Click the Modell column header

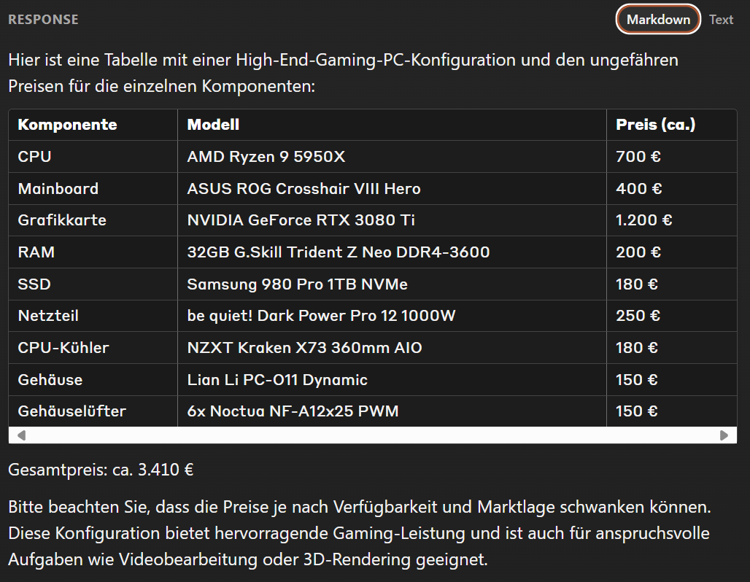(x=392, y=125)
